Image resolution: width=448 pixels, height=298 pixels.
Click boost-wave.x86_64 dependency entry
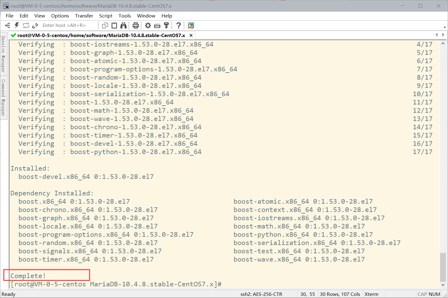pyautogui.click(x=299, y=259)
